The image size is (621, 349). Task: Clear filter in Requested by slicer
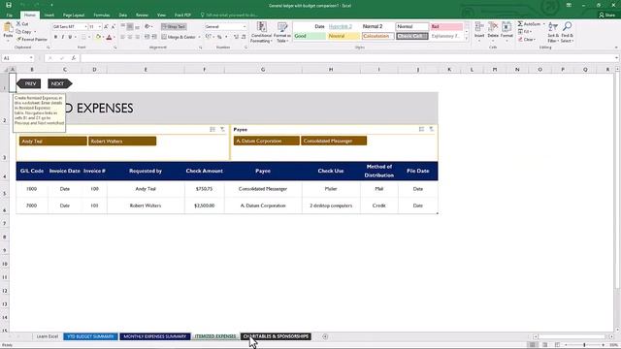tap(222, 129)
